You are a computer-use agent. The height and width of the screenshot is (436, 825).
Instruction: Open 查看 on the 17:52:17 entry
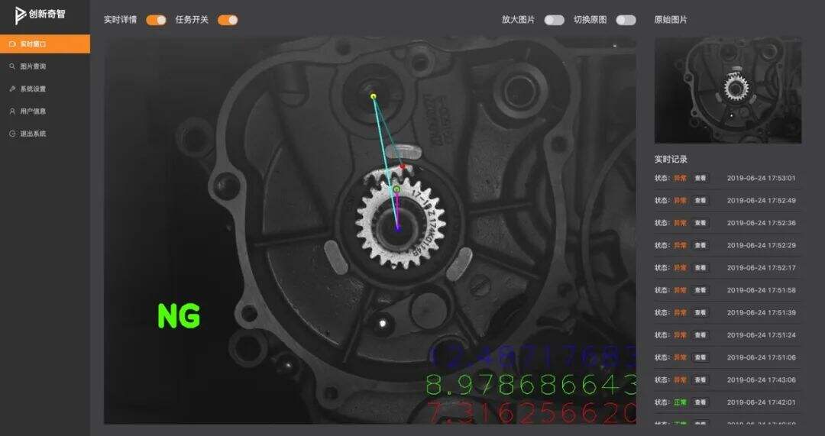pos(700,268)
